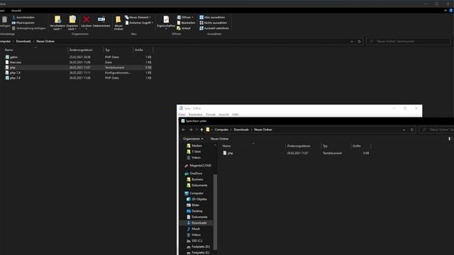Image resolution: width=454 pixels, height=255 pixels.
Task: Select T-Shirt in the save dialog sidebar
Action: click(196, 152)
